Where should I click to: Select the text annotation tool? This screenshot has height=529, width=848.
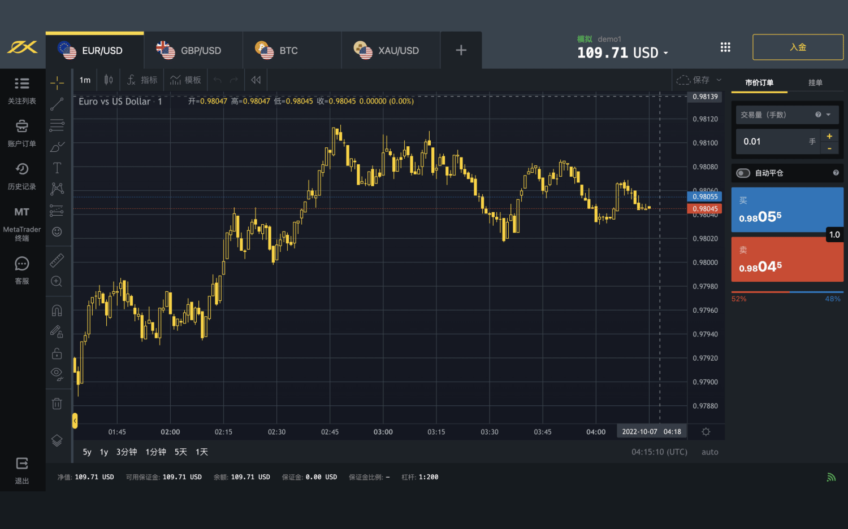click(57, 168)
